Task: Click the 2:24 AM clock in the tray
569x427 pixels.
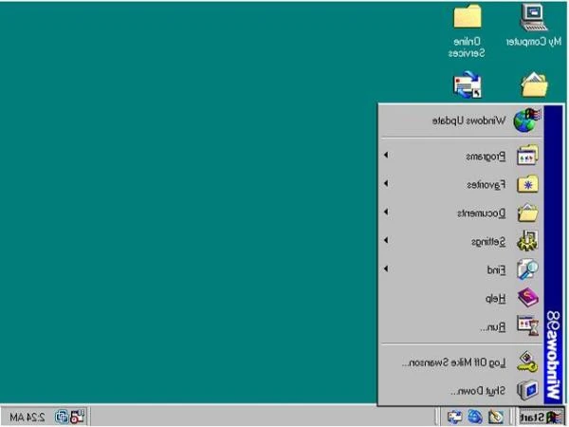Action: tap(27, 418)
